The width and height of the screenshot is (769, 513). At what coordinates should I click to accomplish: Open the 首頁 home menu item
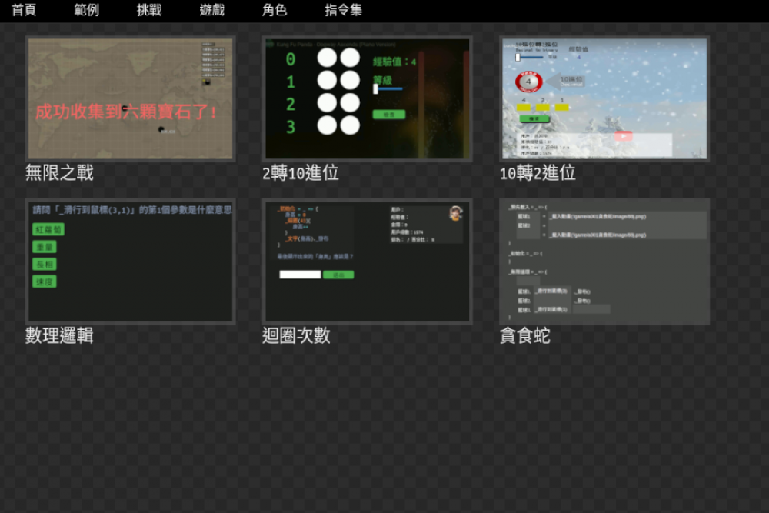[23, 10]
